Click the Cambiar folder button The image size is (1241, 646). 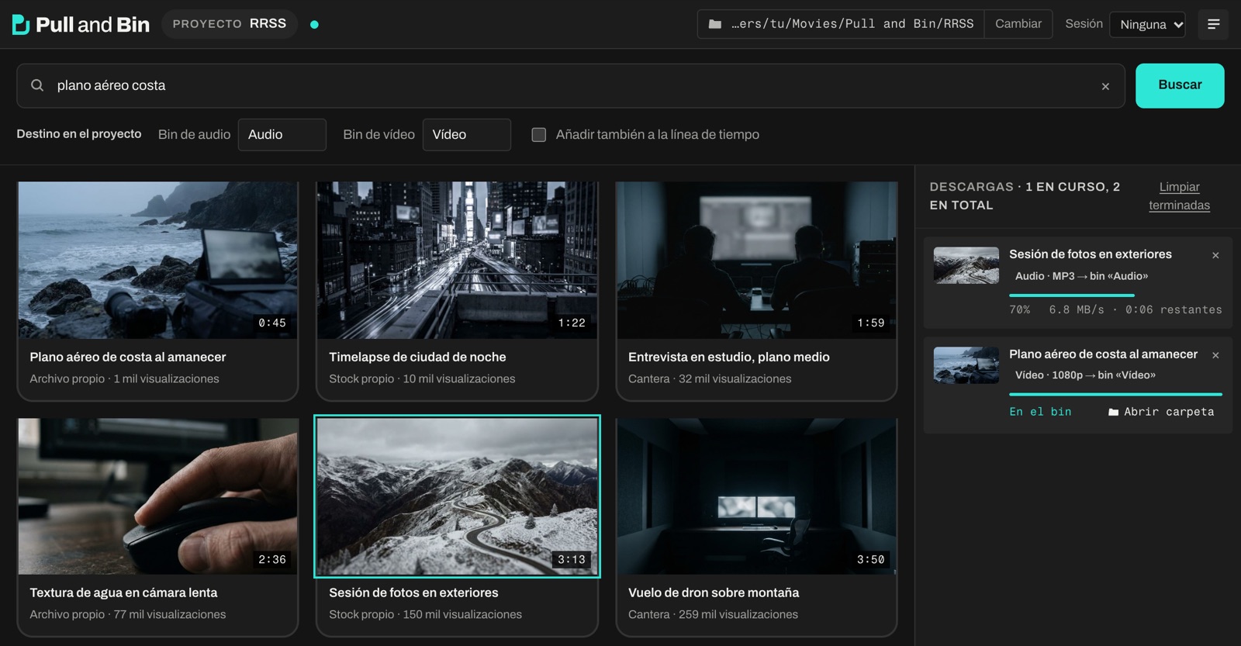tap(1018, 24)
